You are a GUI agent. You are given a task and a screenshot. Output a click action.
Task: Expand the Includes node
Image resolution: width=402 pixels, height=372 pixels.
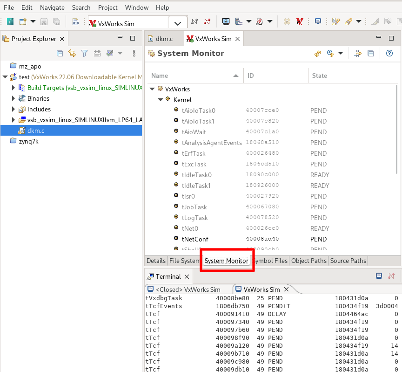[x=13, y=109]
